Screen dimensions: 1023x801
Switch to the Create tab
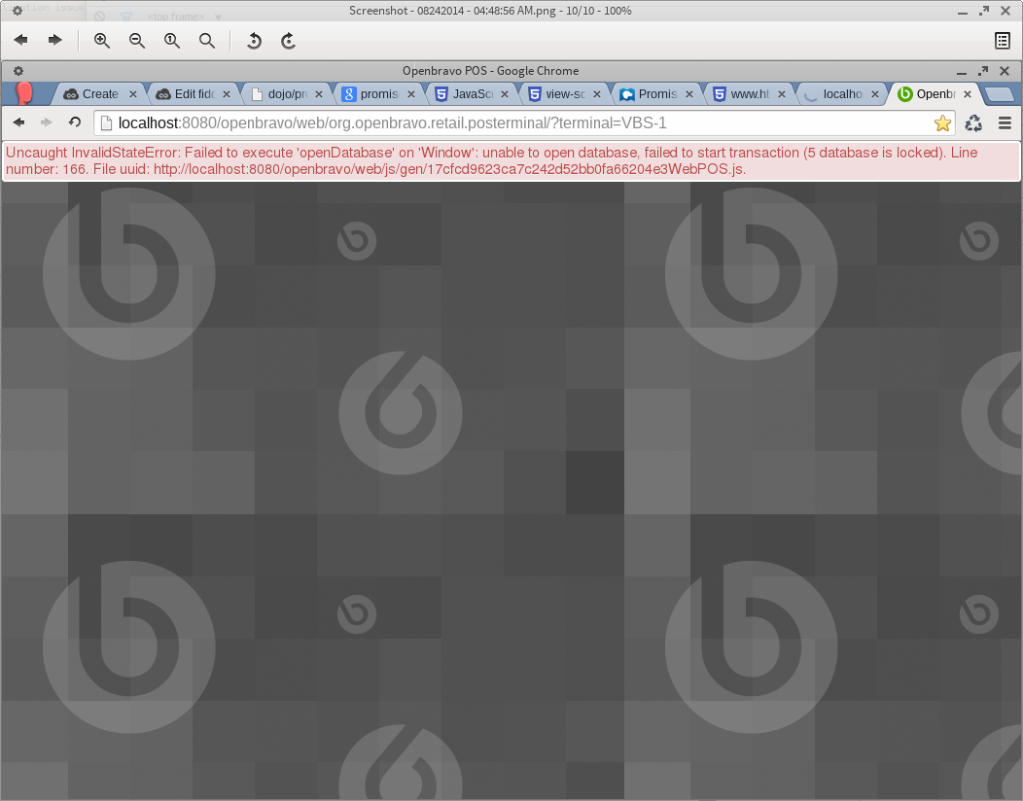pos(98,94)
